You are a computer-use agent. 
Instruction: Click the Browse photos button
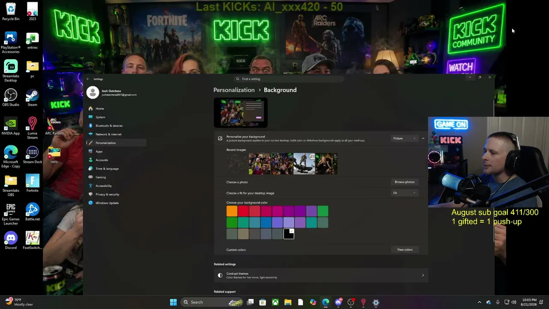(x=404, y=182)
